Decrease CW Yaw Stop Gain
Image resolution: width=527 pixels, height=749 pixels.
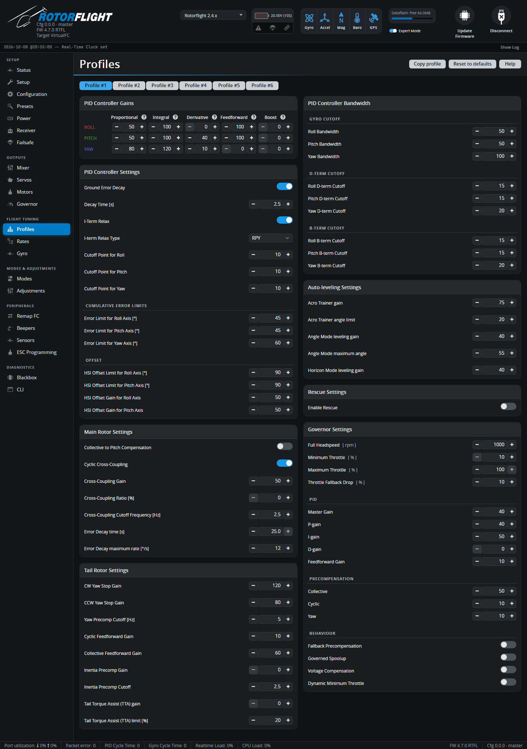[253, 586]
